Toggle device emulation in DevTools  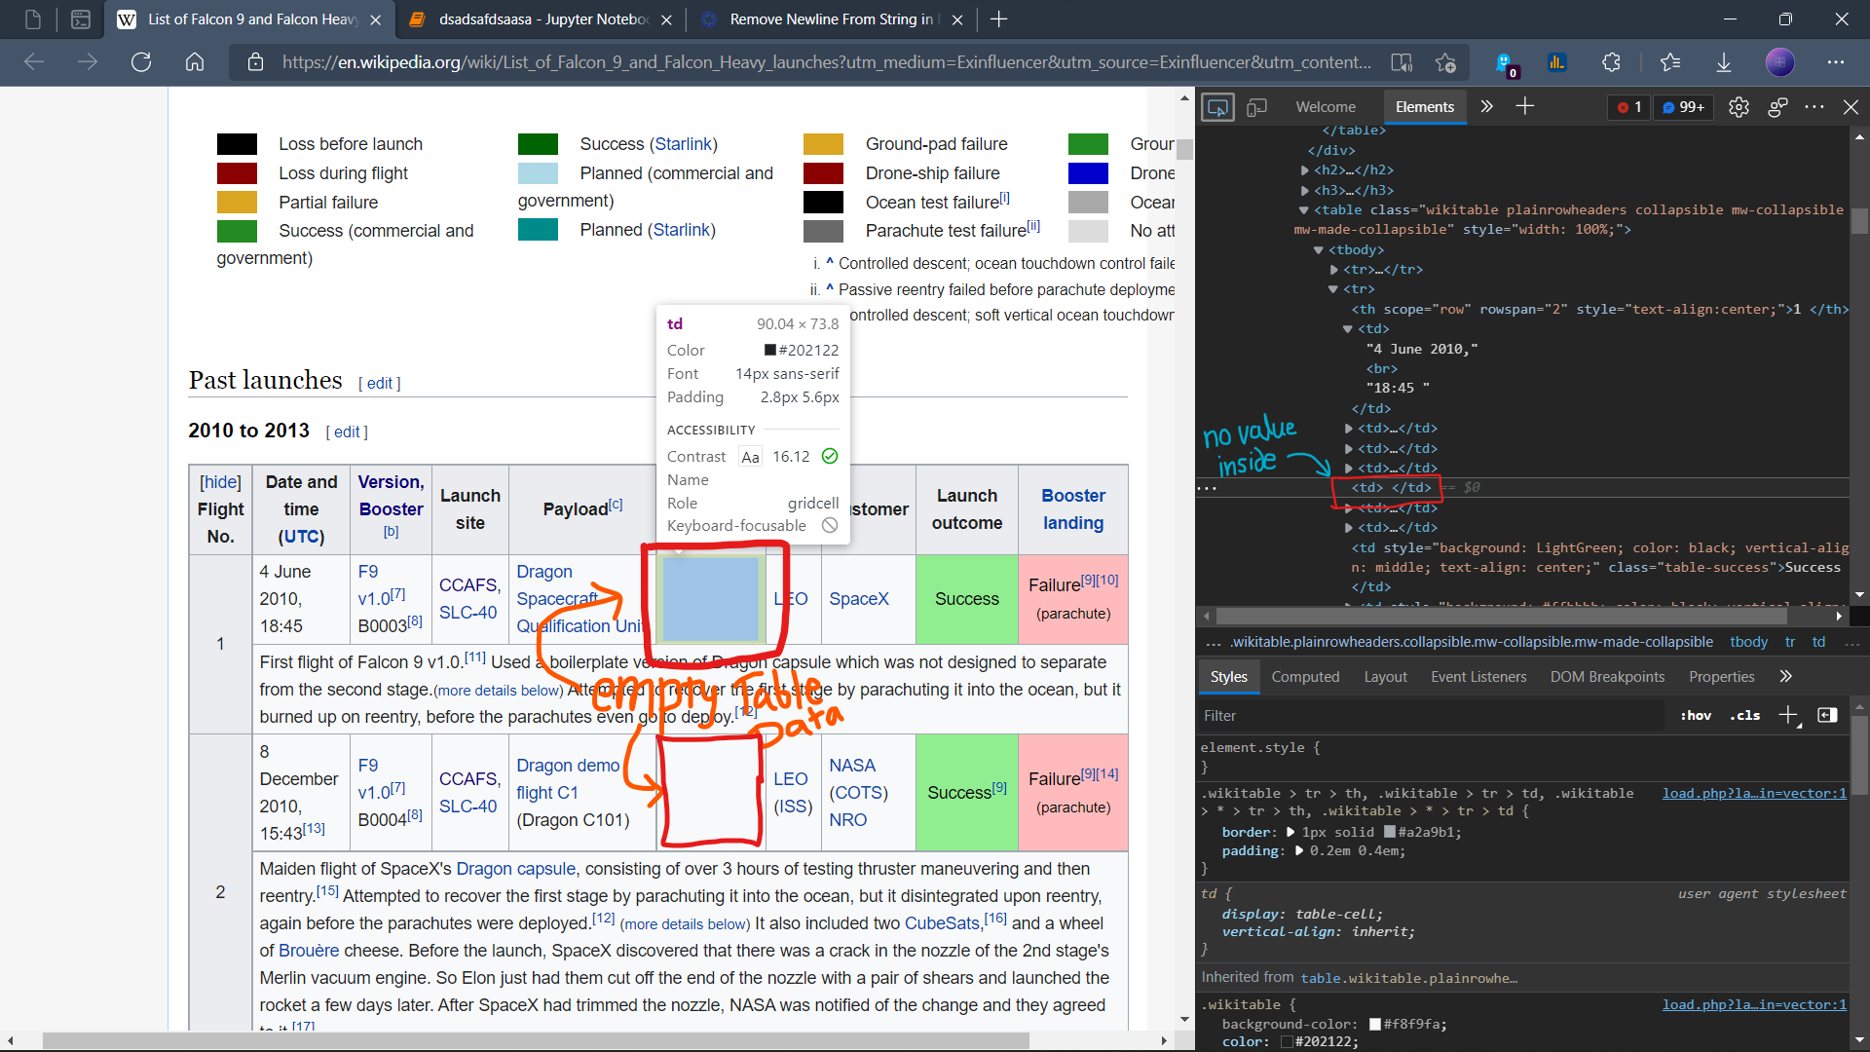pyautogui.click(x=1256, y=107)
